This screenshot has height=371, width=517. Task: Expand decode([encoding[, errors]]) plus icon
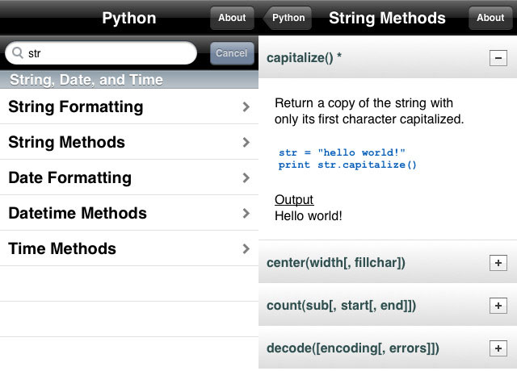click(498, 348)
